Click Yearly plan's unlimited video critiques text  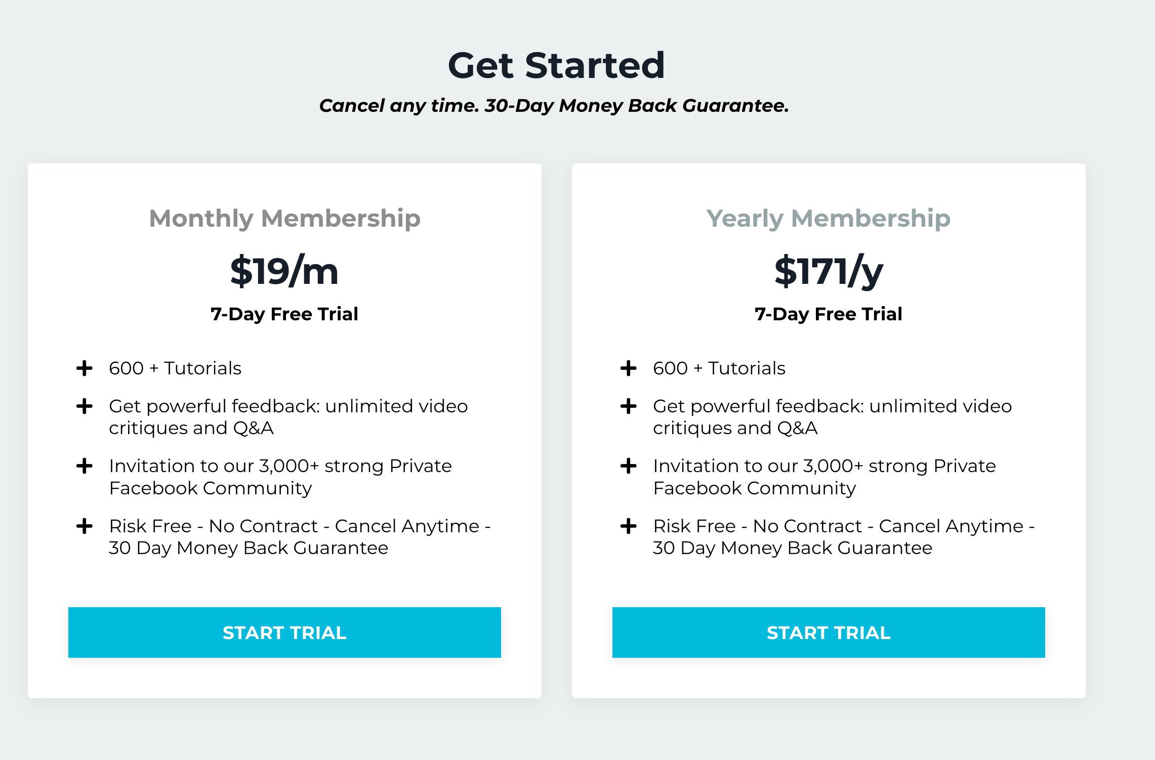pos(832,417)
